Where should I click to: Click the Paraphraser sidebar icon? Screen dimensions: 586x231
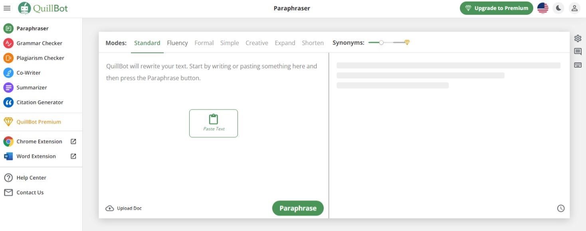coord(8,28)
